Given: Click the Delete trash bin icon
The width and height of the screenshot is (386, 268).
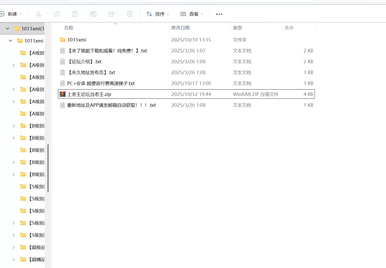Looking at the screenshot, I should point(130,14).
